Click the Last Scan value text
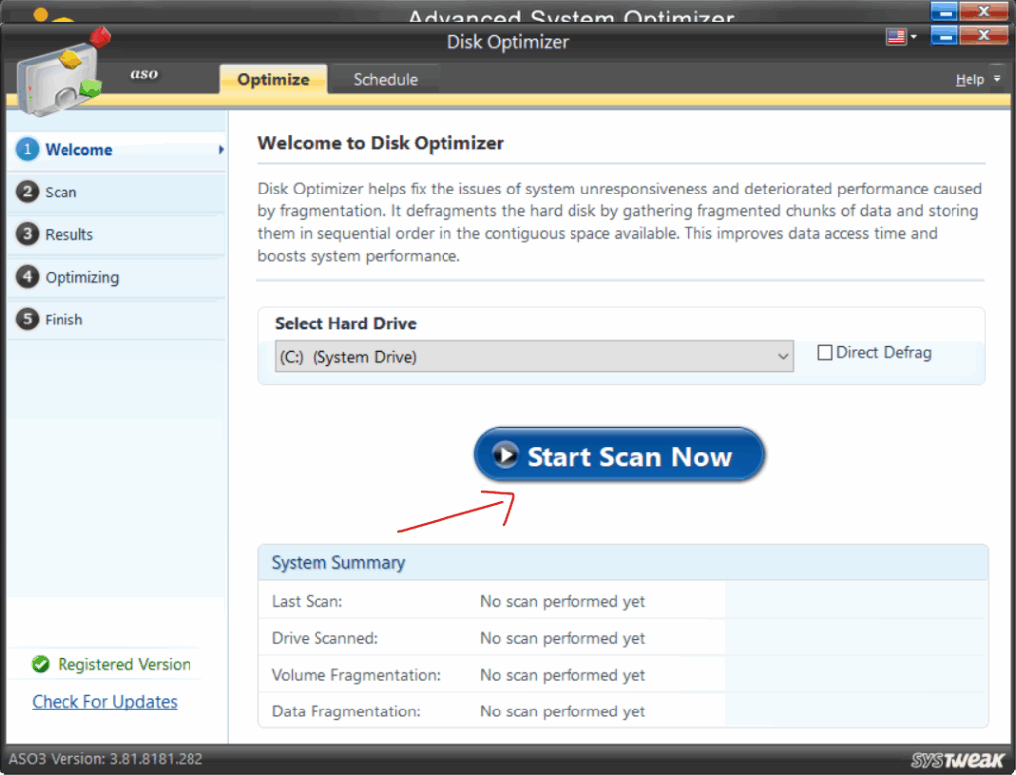Screen dimensions: 1016x775 click(563, 602)
